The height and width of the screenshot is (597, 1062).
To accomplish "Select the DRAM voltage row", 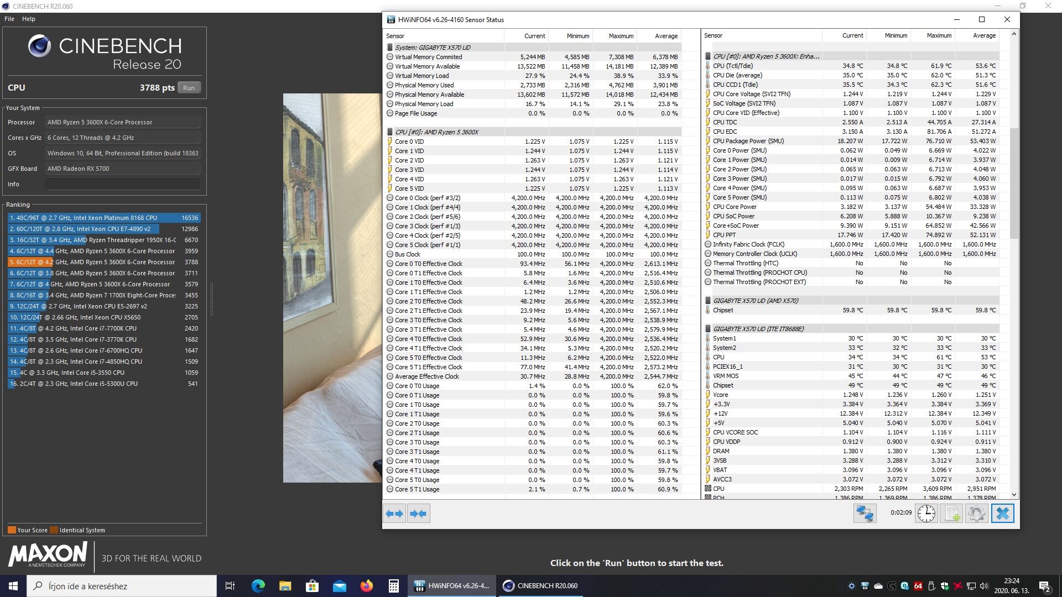I will click(x=851, y=451).
